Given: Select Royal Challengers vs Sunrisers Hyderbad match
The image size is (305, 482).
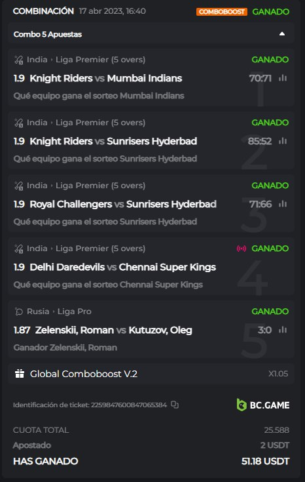Looking at the screenshot, I should (123, 204).
